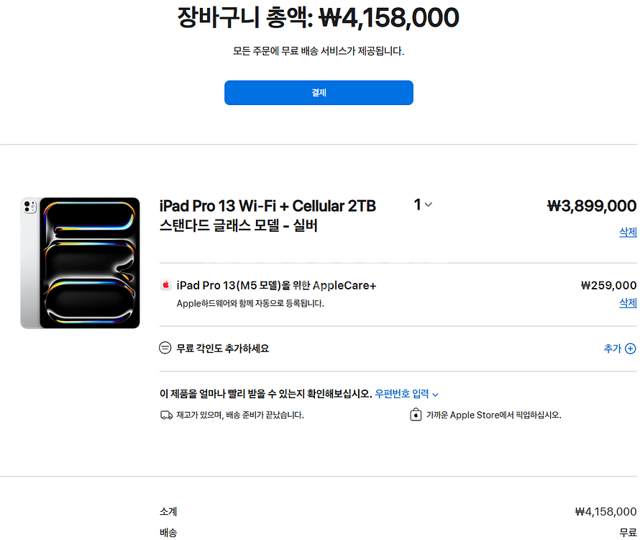Viewport: 640px width, 540px height.
Task: Open the 우편번호 입력 postal code link
Action: tap(402, 394)
